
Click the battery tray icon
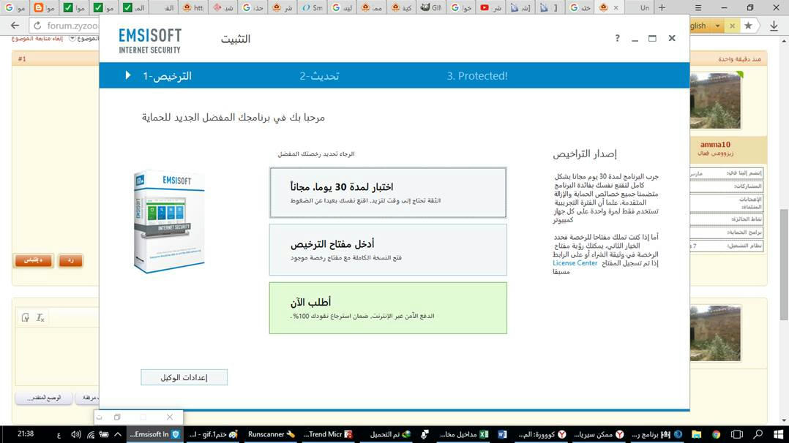pos(104,434)
